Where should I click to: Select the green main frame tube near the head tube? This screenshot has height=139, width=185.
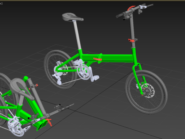coord(117,58)
